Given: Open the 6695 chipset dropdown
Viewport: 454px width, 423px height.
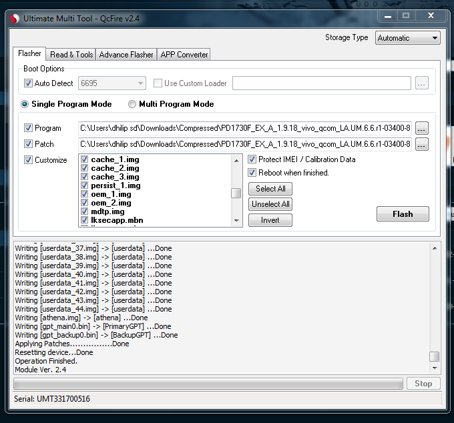Looking at the screenshot, I should [112, 83].
